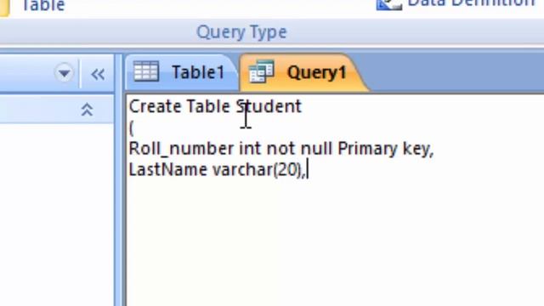Click the Query Type group label
Screen dimensions: 544x306
point(241,32)
